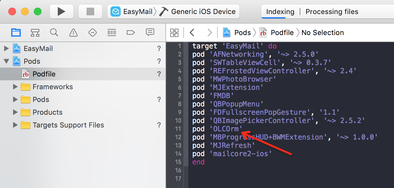Show the Breakpoint navigator icon
The width and height of the screenshot is (394, 188).
click(x=131, y=32)
